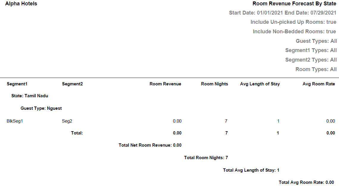This screenshot has width=339, height=191.
Task: Click the Avg Room Rate column header
Action: [x=318, y=84]
